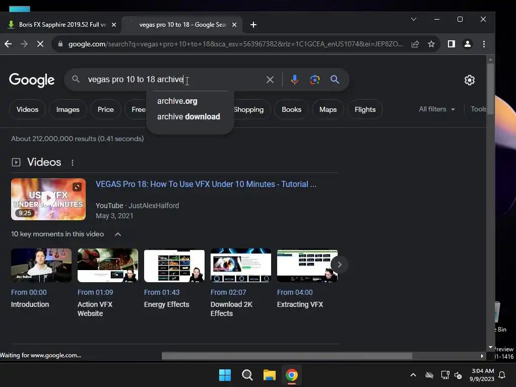Image resolution: width=516 pixels, height=387 pixels.
Task: Open Introduction key moment thumbnail
Action: pos(41,265)
